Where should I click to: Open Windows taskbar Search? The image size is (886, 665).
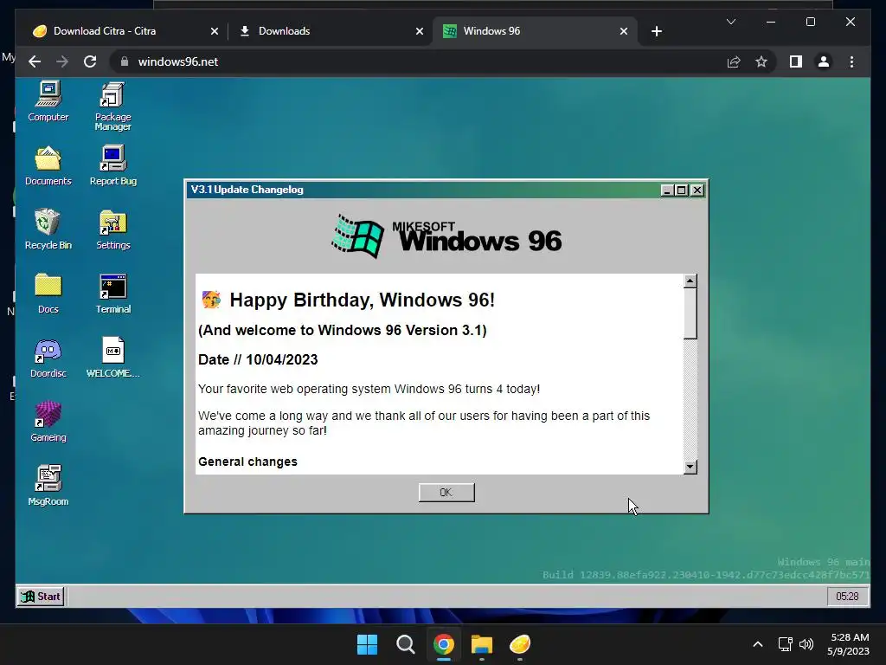tap(405, 644)
